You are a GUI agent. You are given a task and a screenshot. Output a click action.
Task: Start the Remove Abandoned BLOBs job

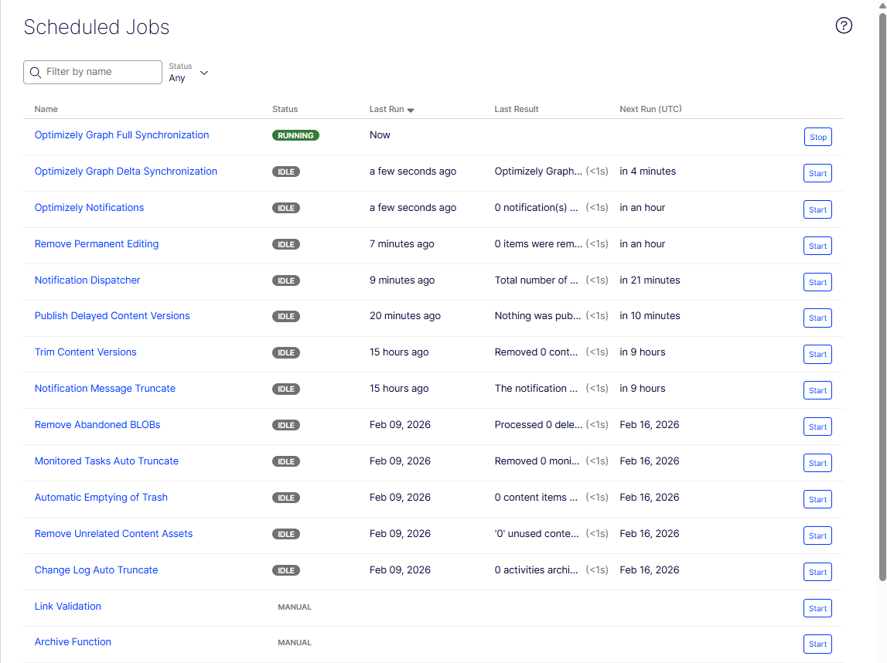[x=817, y=427]
